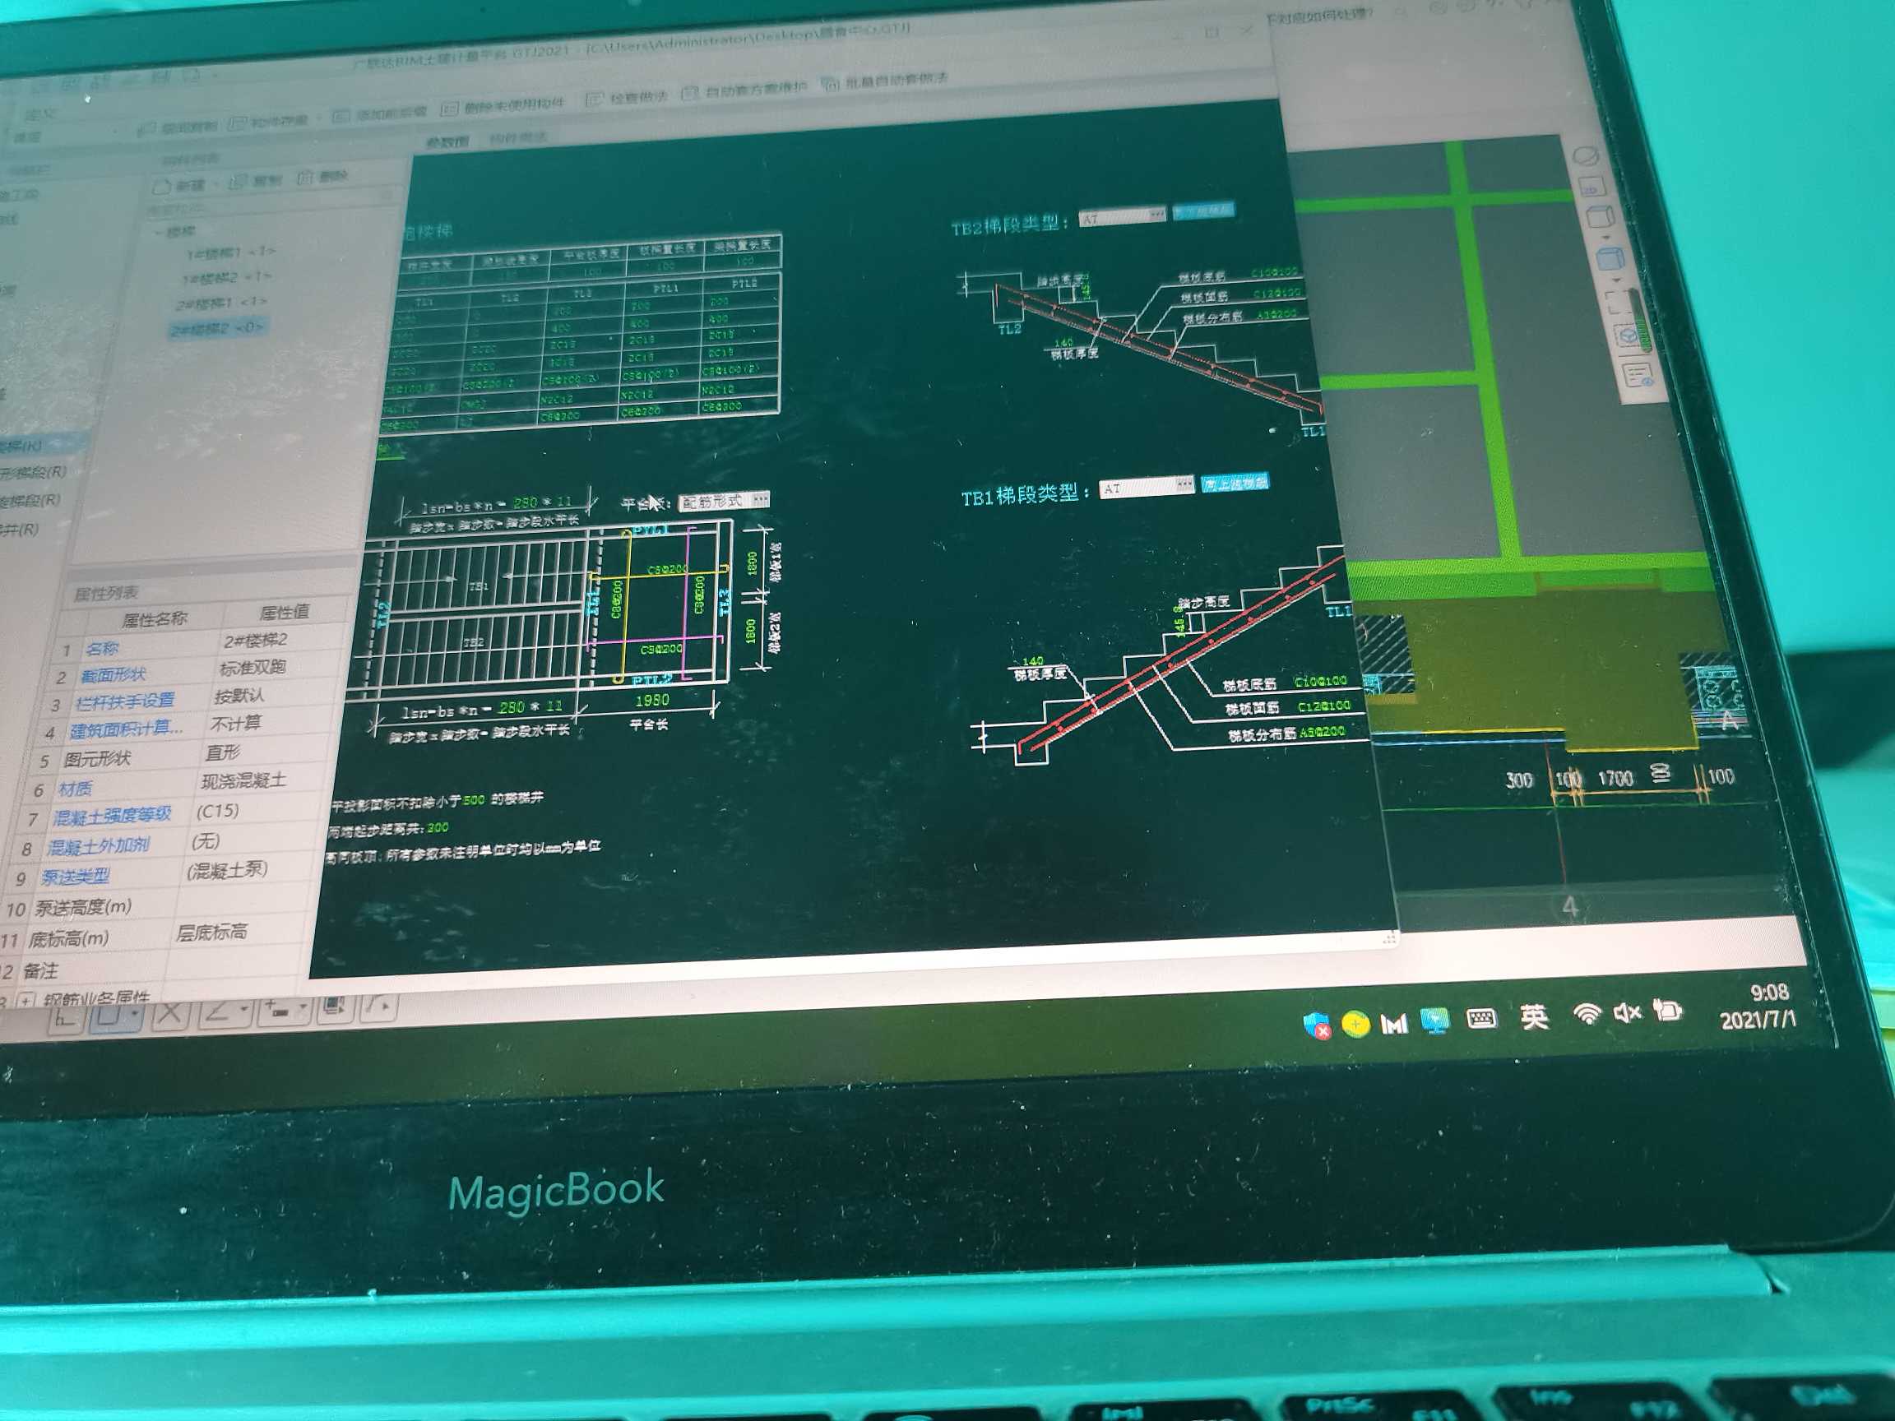
Task: Click the 混凝土强度等级 value (C15)
Action: tap(217, 810)
